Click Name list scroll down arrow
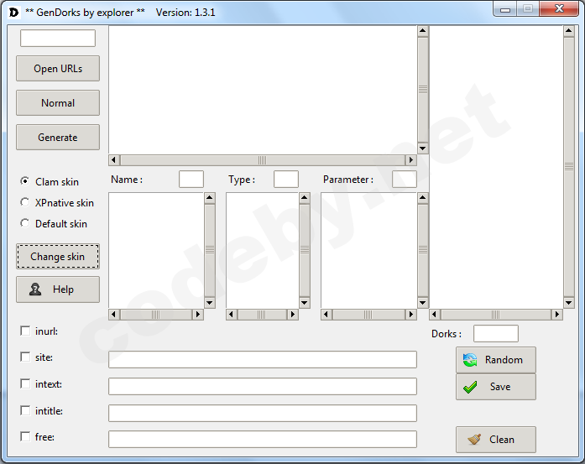Screen dimensions: 585x464 210,303
